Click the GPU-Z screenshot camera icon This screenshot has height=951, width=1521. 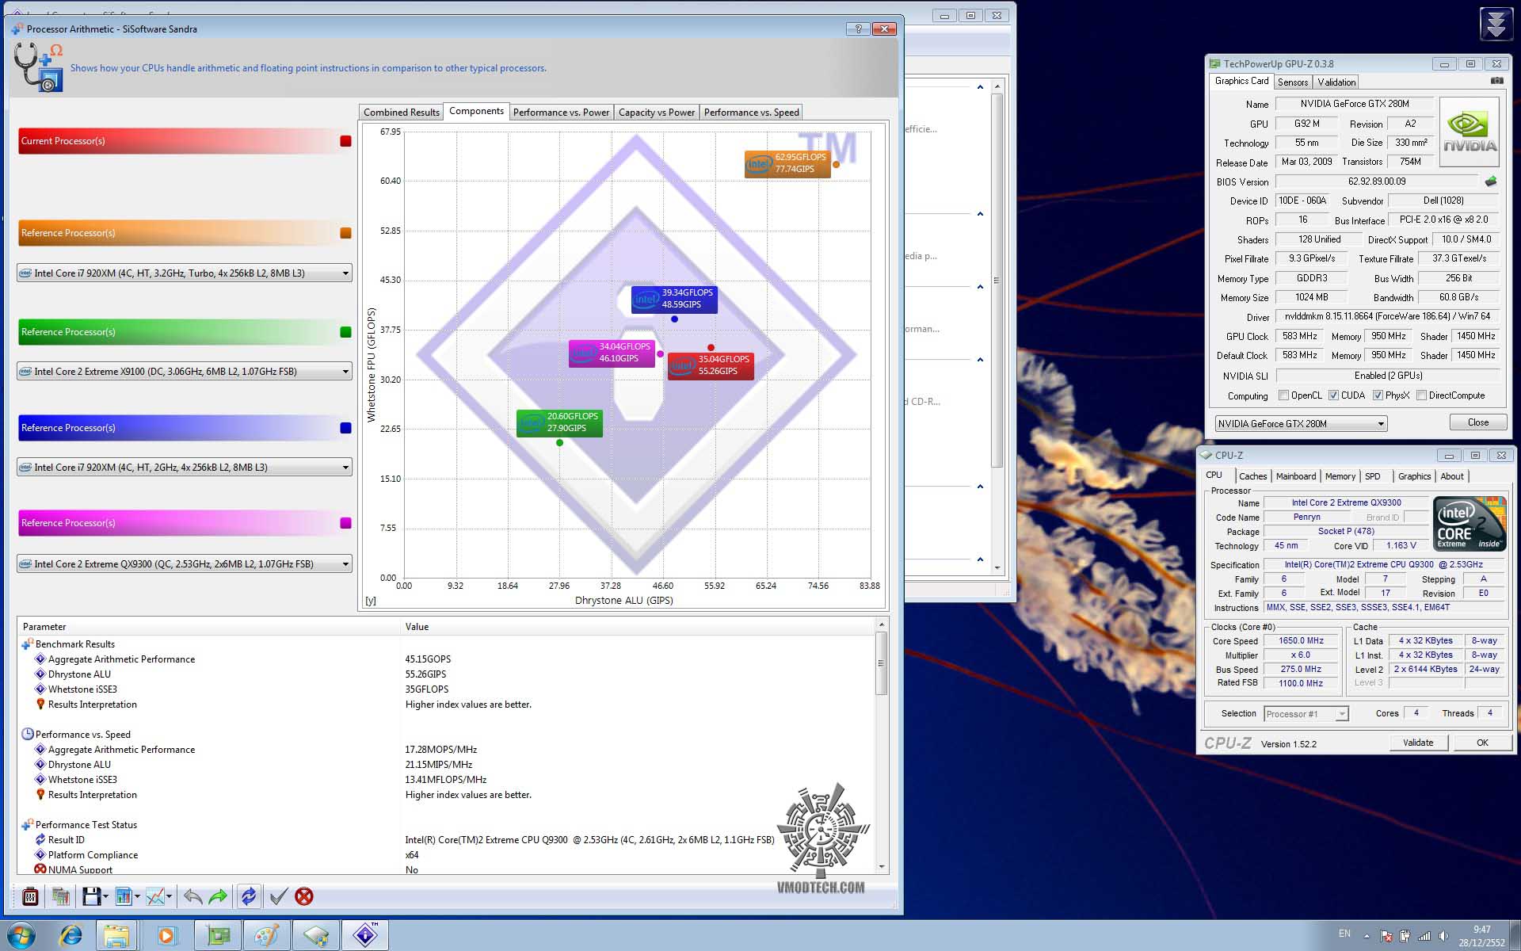[x=1496, y=81]
